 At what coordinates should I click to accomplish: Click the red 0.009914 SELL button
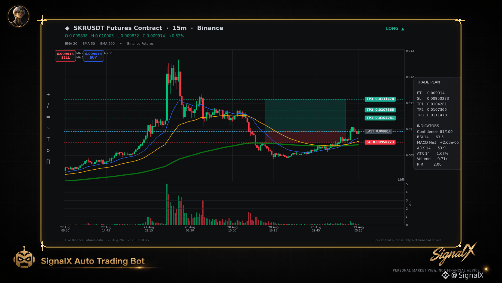[x=65, y=56]
